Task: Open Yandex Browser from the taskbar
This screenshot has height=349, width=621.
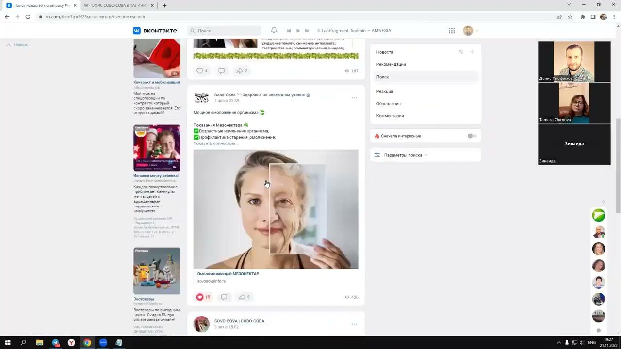Action: [71, 343]
